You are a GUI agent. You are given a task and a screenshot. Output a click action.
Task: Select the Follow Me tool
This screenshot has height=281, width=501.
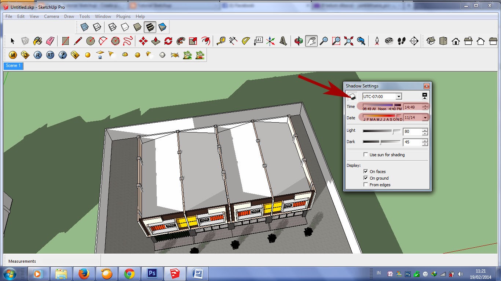(x=181, y=41)
